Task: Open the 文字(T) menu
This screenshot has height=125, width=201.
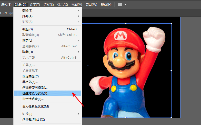Action: tap(35, 5)
